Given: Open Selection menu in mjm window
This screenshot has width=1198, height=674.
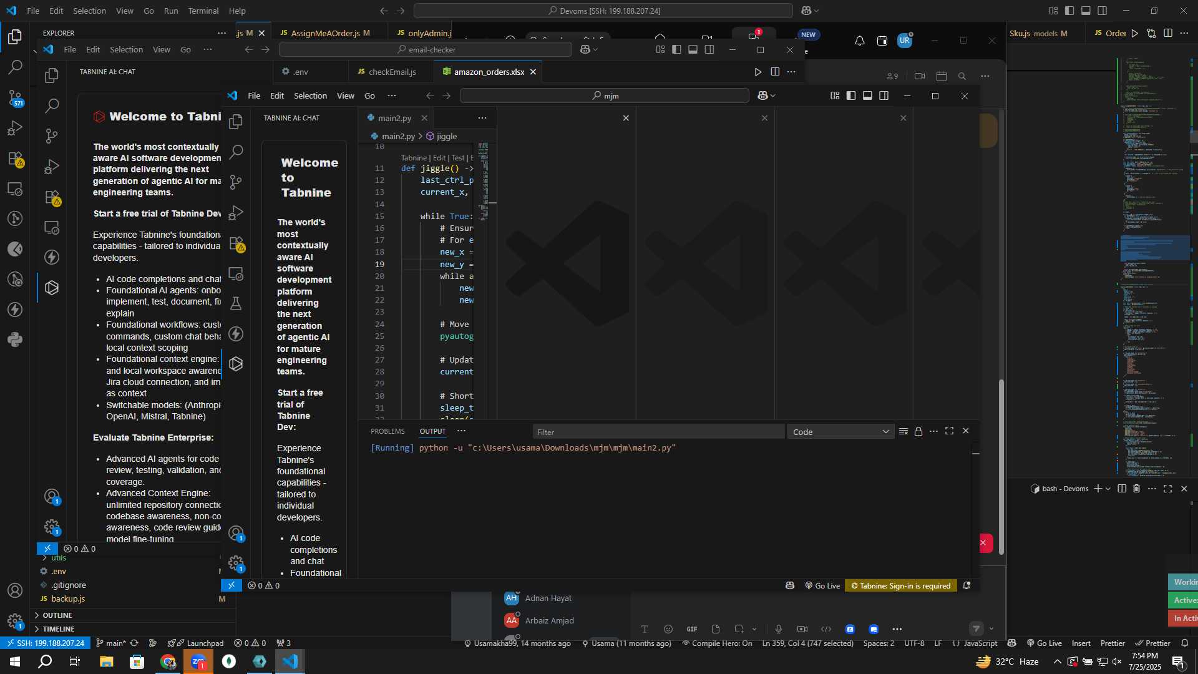Looking at the screenshot, I should [x=310, y=95].
